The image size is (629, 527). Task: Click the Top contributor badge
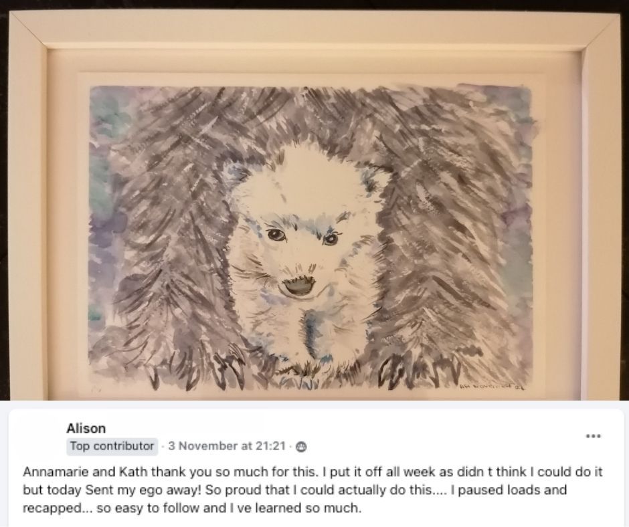(x=112, y=446)
